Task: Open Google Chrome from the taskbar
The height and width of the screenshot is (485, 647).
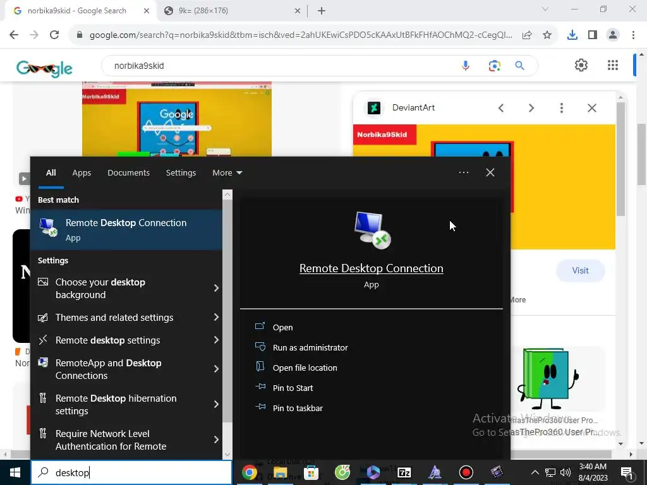Action: (249, 472)
